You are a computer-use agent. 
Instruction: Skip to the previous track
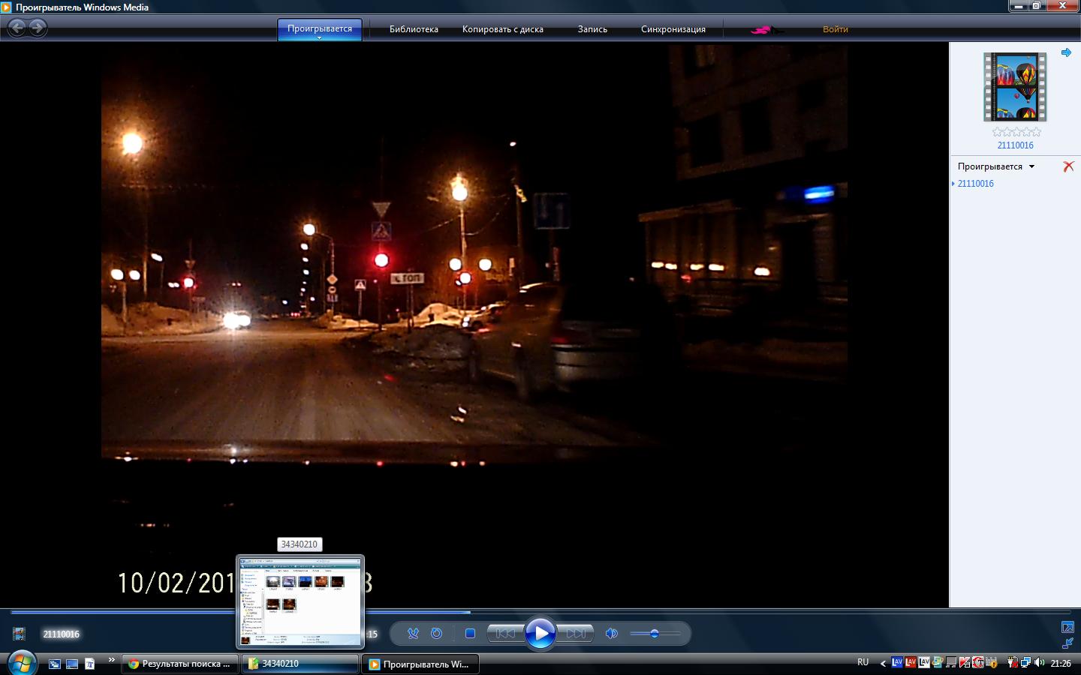point(505,634)
